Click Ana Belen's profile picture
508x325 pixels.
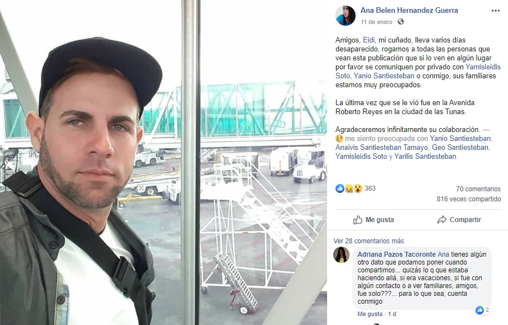(346, 16)
